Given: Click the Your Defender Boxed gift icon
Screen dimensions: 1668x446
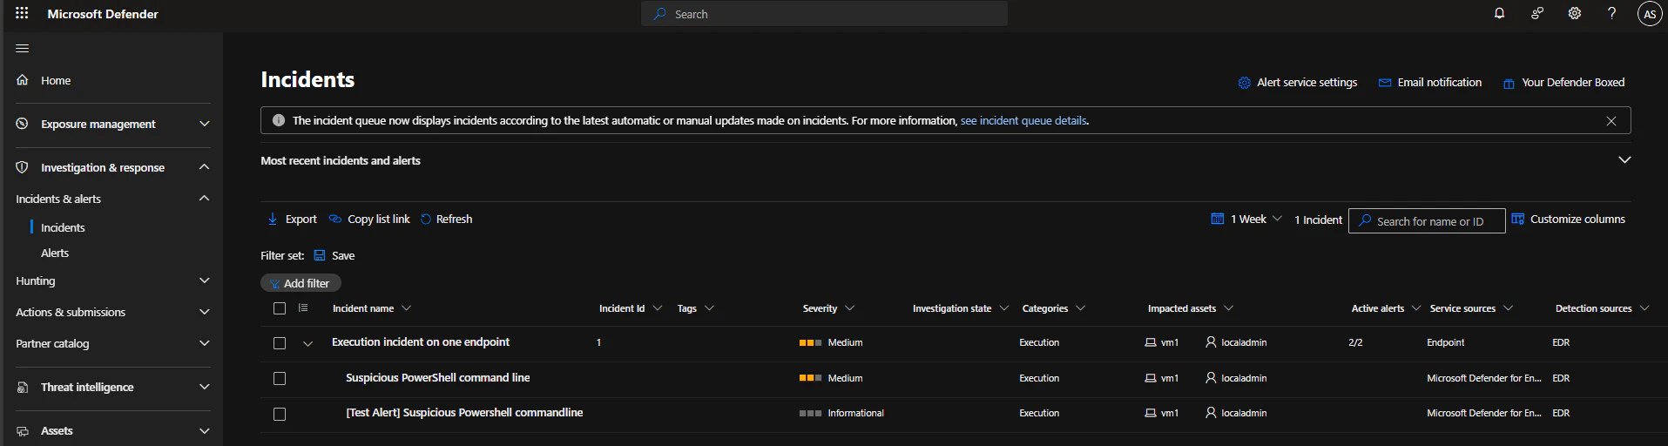Looking at the screenshot, I should pyautogui.click(x=1509, y=84).
